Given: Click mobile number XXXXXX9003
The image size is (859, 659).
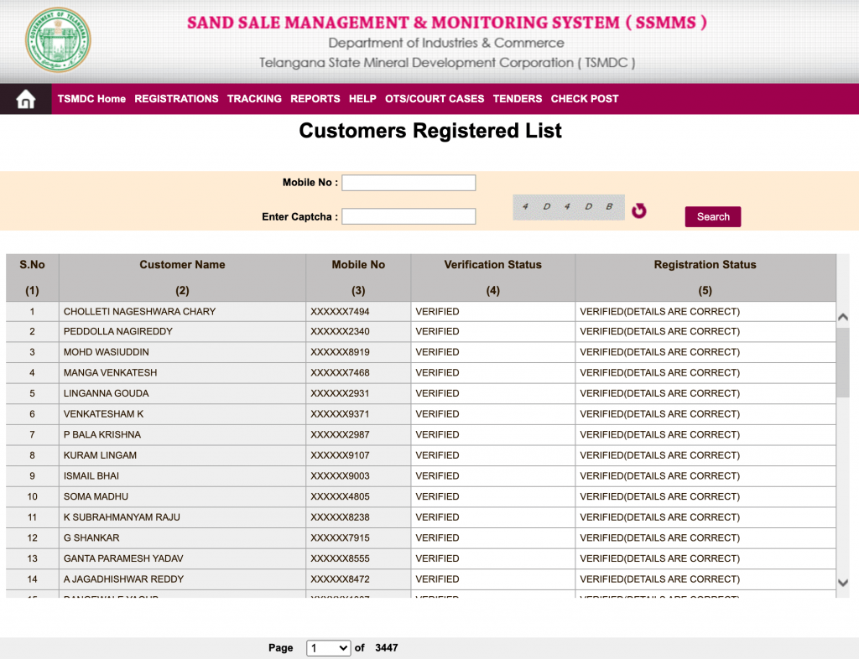Looking at the screenshot, I should tap(340, 476).
